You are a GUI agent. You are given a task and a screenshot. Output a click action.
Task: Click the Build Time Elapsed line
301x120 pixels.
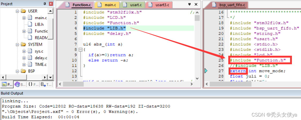coord(41,117)
